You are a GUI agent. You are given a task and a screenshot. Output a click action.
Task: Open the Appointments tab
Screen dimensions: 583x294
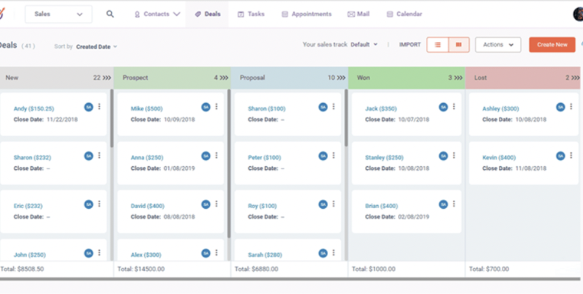click(306, 14)
